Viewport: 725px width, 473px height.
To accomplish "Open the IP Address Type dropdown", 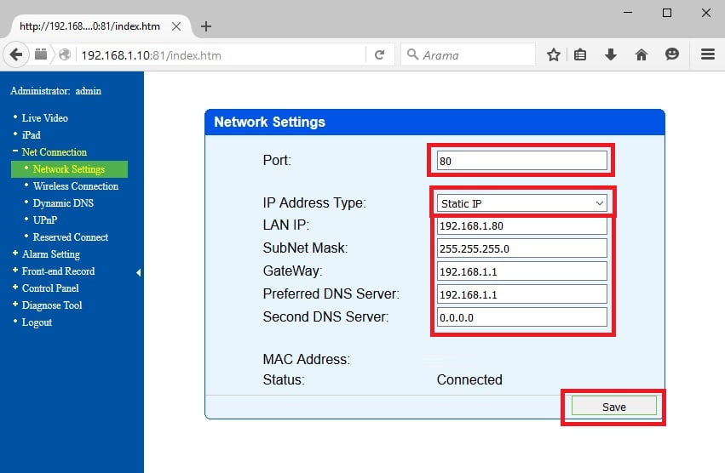I will pyautogui.click(x=521, y=204).
